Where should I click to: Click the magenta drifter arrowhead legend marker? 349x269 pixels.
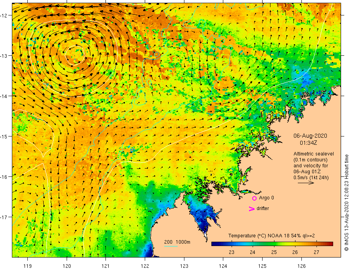(x=252, y=208)
